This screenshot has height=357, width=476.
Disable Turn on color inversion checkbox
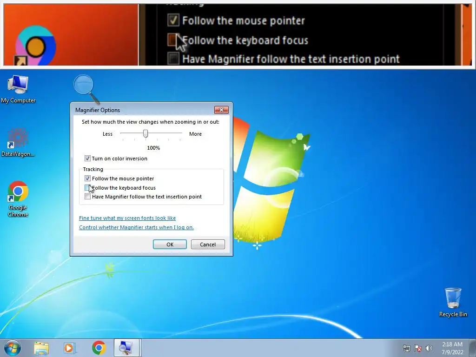pos(87,159)
